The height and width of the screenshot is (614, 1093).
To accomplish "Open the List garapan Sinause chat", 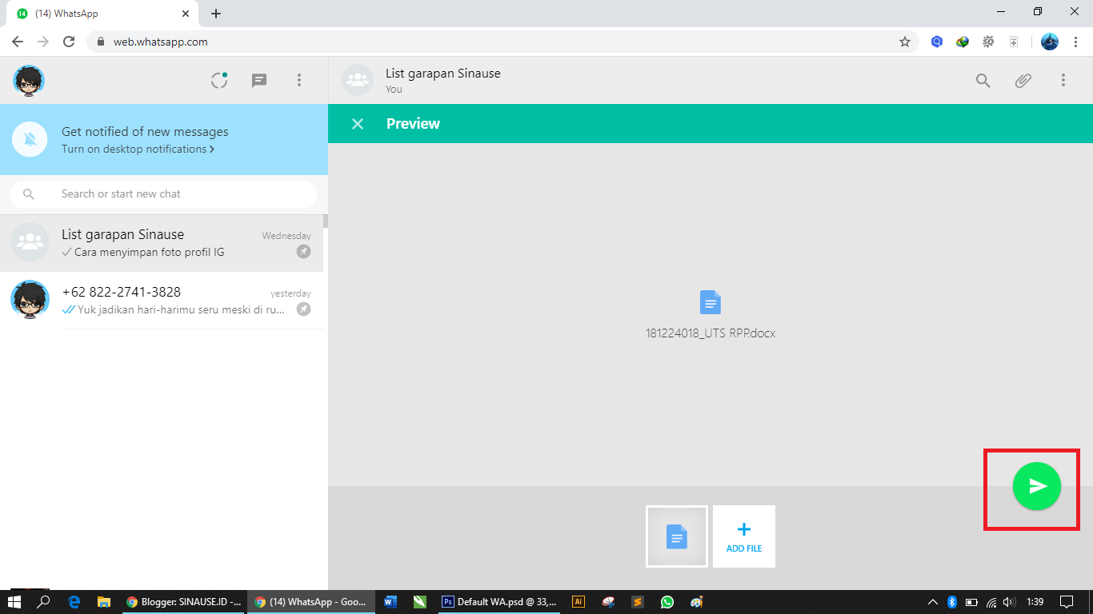I will 162,243.
